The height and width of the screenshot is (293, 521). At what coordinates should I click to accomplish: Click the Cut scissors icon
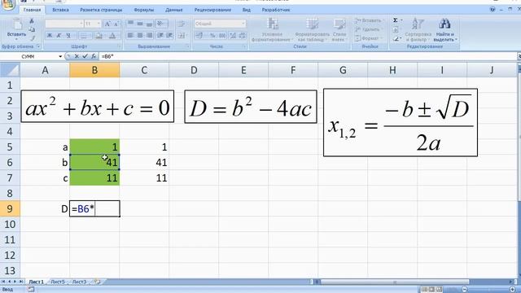click(x=32, y=21)
